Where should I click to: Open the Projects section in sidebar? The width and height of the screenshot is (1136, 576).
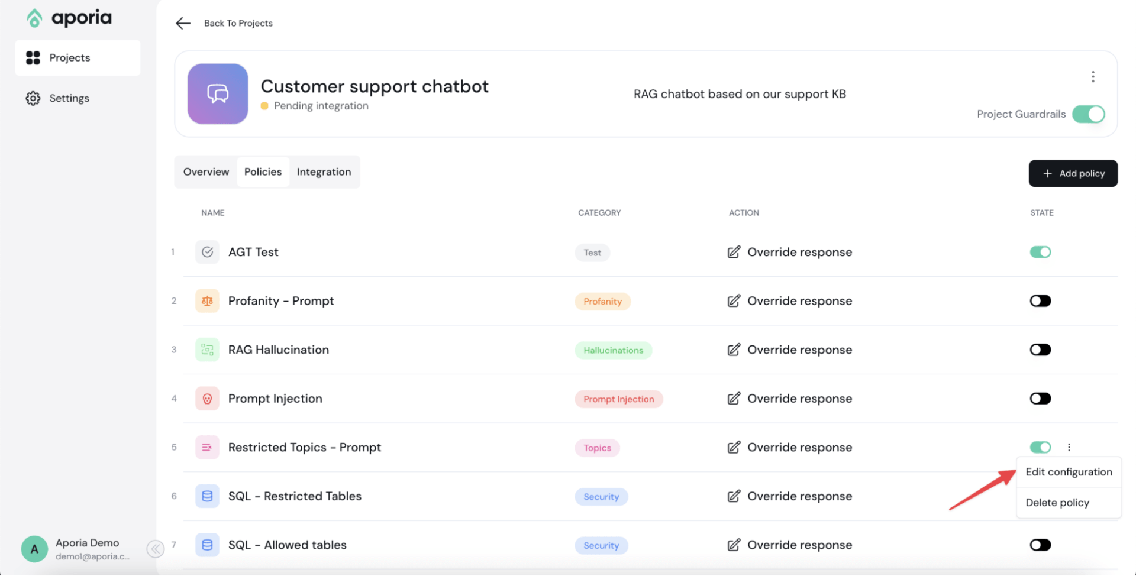(69, 57)
